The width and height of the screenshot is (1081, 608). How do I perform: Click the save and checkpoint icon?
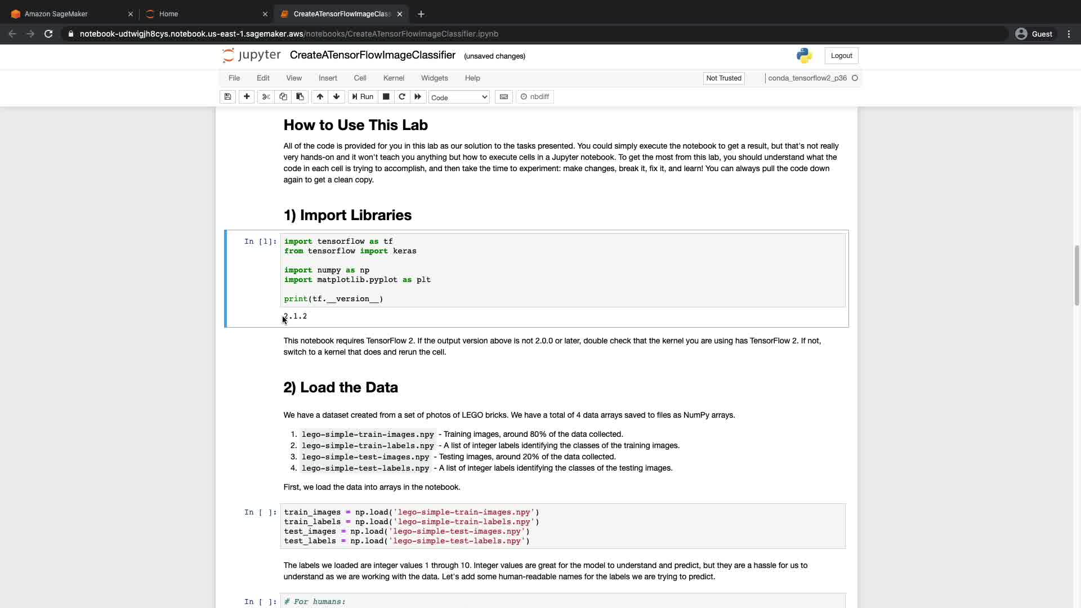pos(227,97)
